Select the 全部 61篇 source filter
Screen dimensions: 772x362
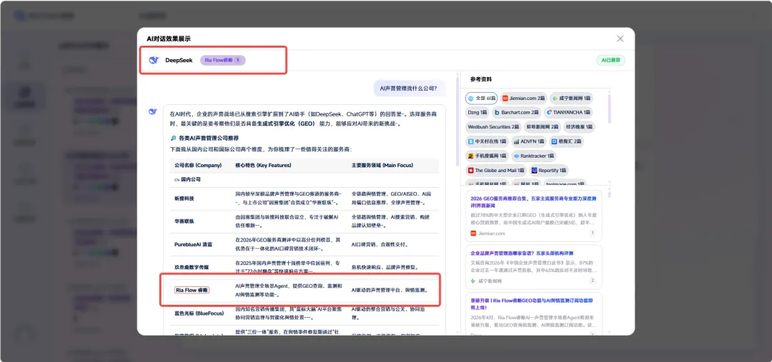(481, 99)
